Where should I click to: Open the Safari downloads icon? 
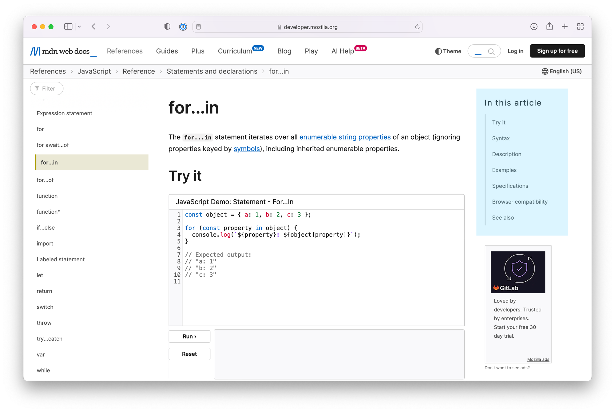(534, 27)
